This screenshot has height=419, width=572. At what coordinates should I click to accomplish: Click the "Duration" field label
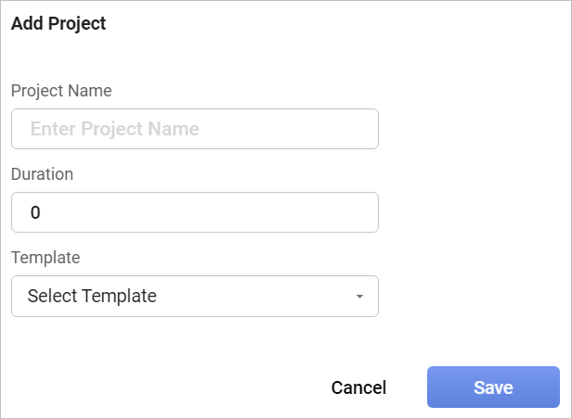42,173
